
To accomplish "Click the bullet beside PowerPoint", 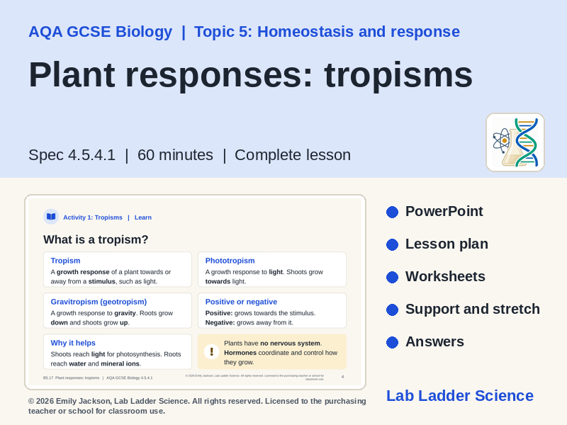I will click(392, 212).
